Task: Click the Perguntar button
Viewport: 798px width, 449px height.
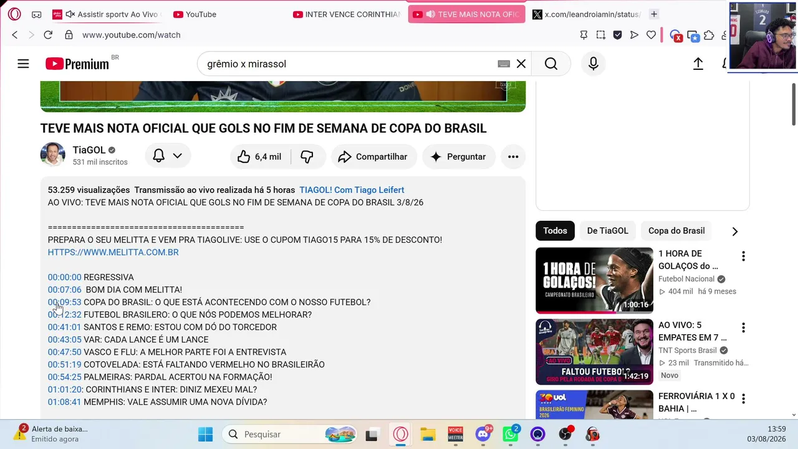Action: 458,157
